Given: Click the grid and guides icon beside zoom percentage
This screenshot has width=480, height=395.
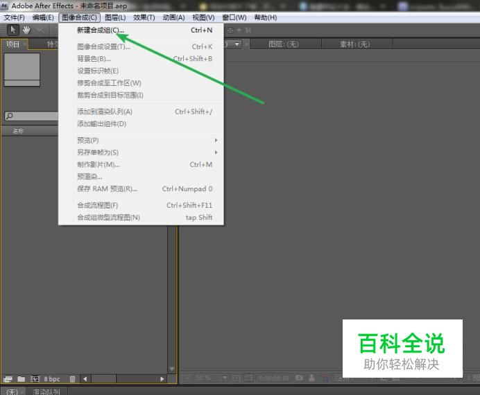Looking at the screenshot, I should [237, 378].
